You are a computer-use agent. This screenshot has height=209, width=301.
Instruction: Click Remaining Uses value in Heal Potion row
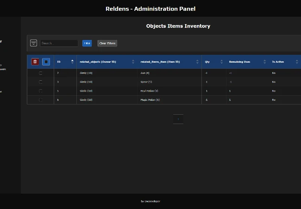pos(230,91)
